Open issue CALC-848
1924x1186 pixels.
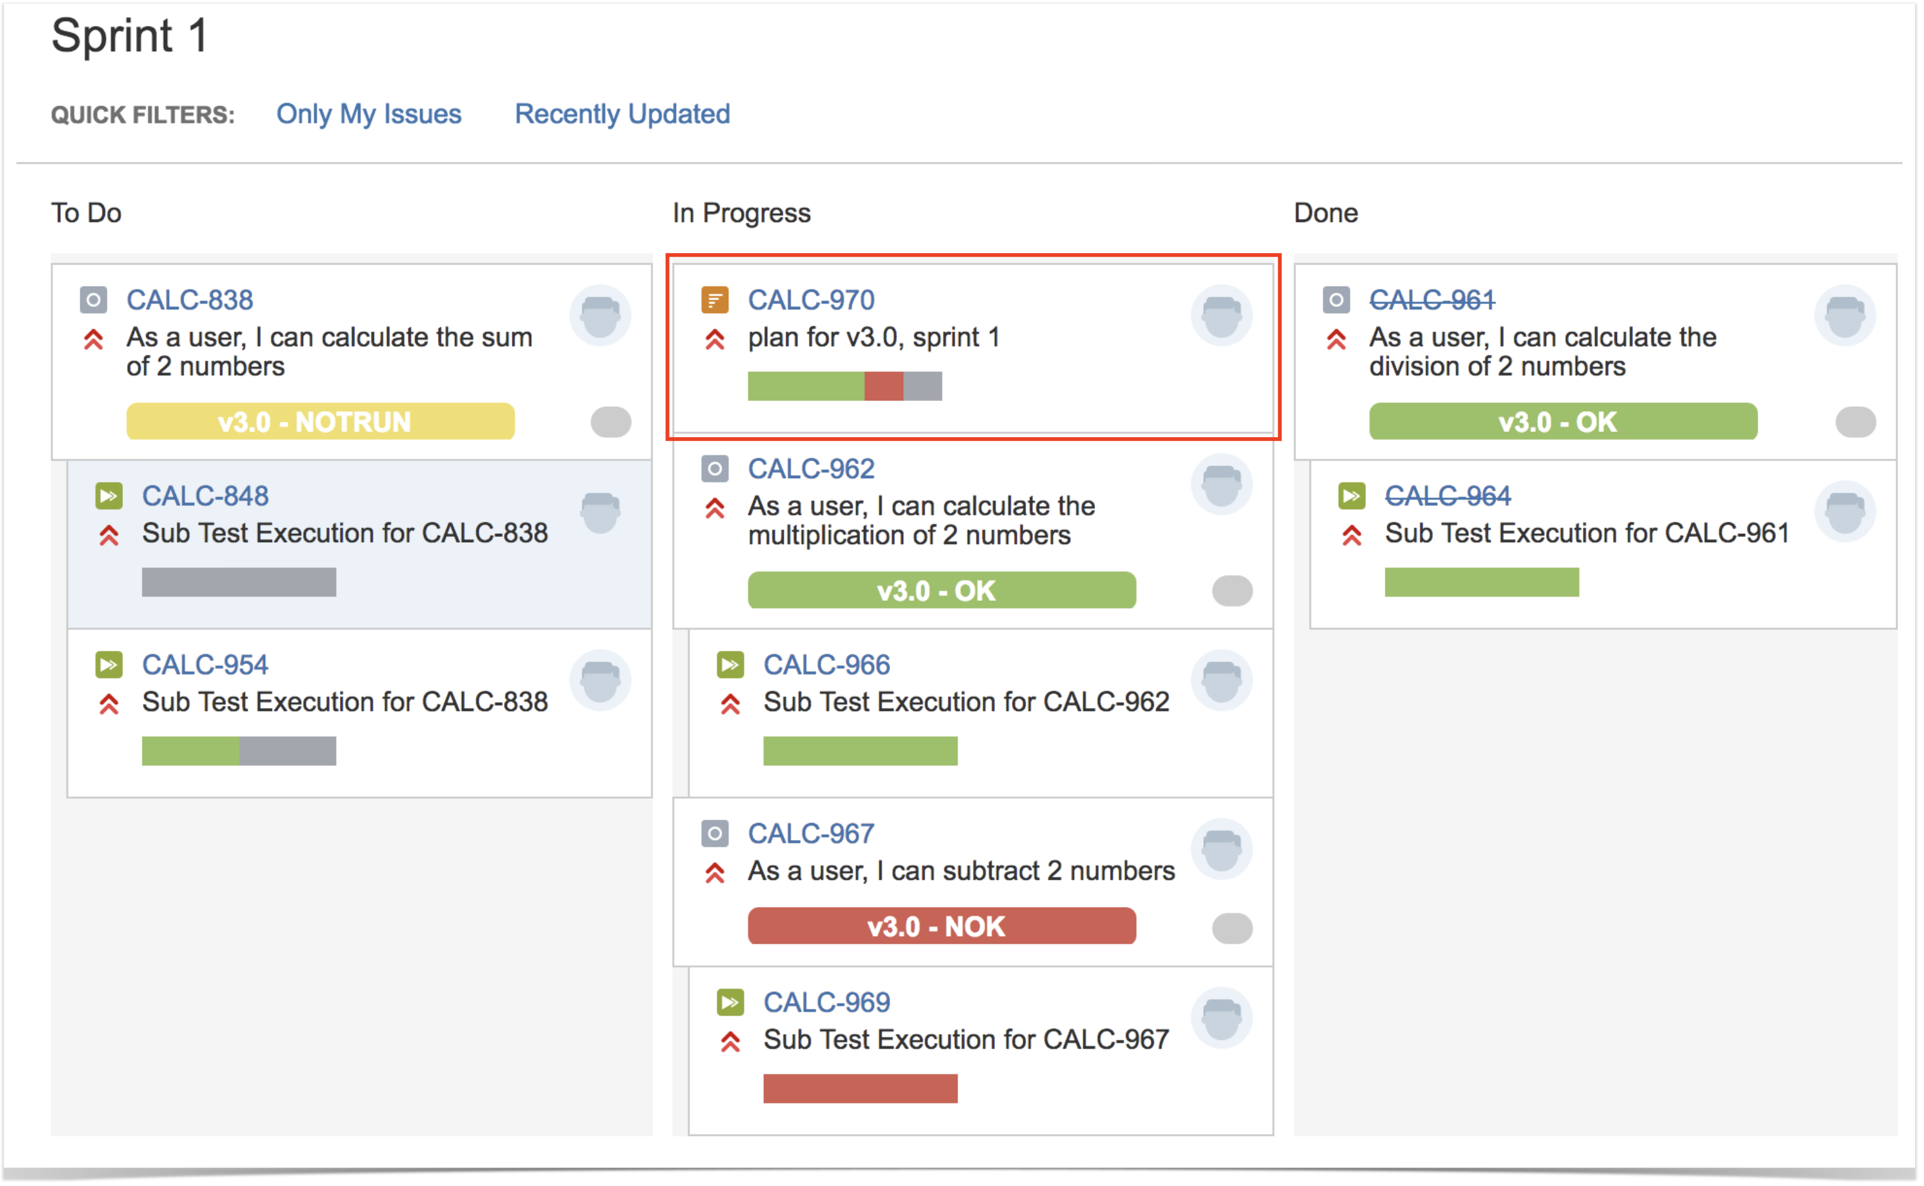coord(206,496)
